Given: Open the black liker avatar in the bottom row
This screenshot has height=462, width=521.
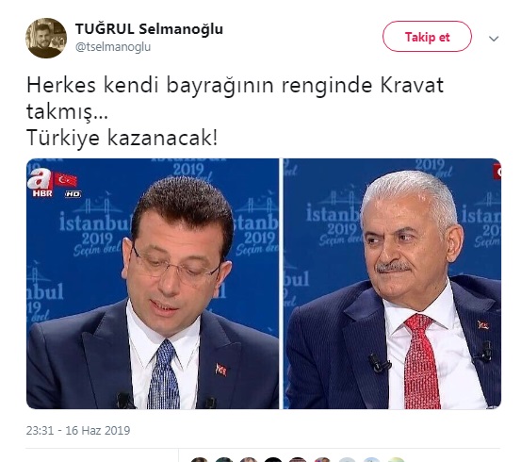Looking at the screenshot, I should point(273,460).
